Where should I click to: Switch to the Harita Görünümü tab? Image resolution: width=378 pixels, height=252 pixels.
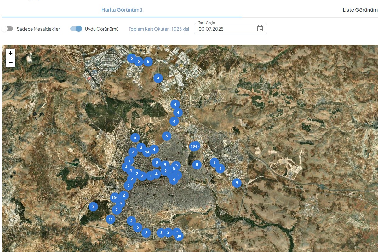click(x=122, y=10)
